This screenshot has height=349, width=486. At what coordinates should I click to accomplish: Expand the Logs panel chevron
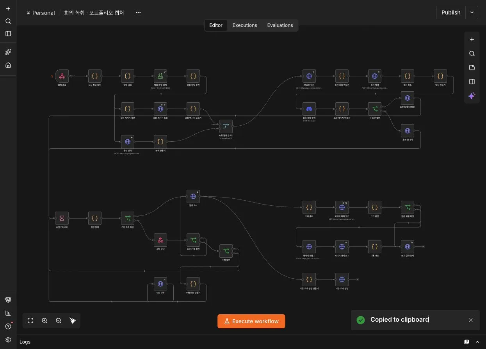(477, 342)
